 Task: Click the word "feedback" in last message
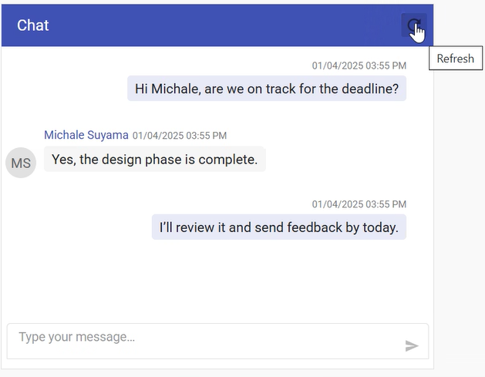315,227
